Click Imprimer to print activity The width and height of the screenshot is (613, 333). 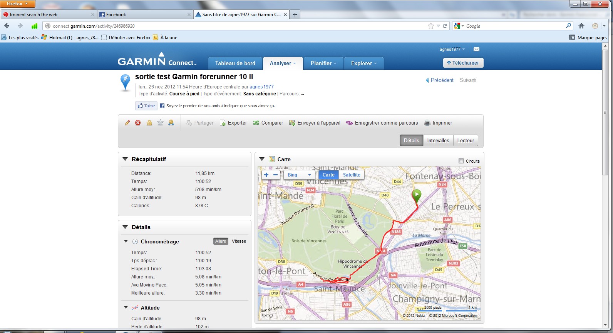(x=438, y=123)
